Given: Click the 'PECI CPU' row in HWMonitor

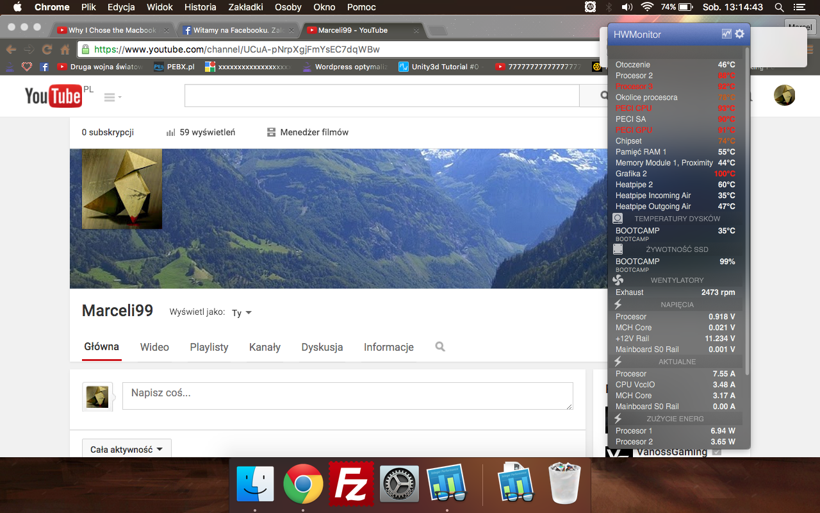Looking at the screenshot, I should (675, 108).
